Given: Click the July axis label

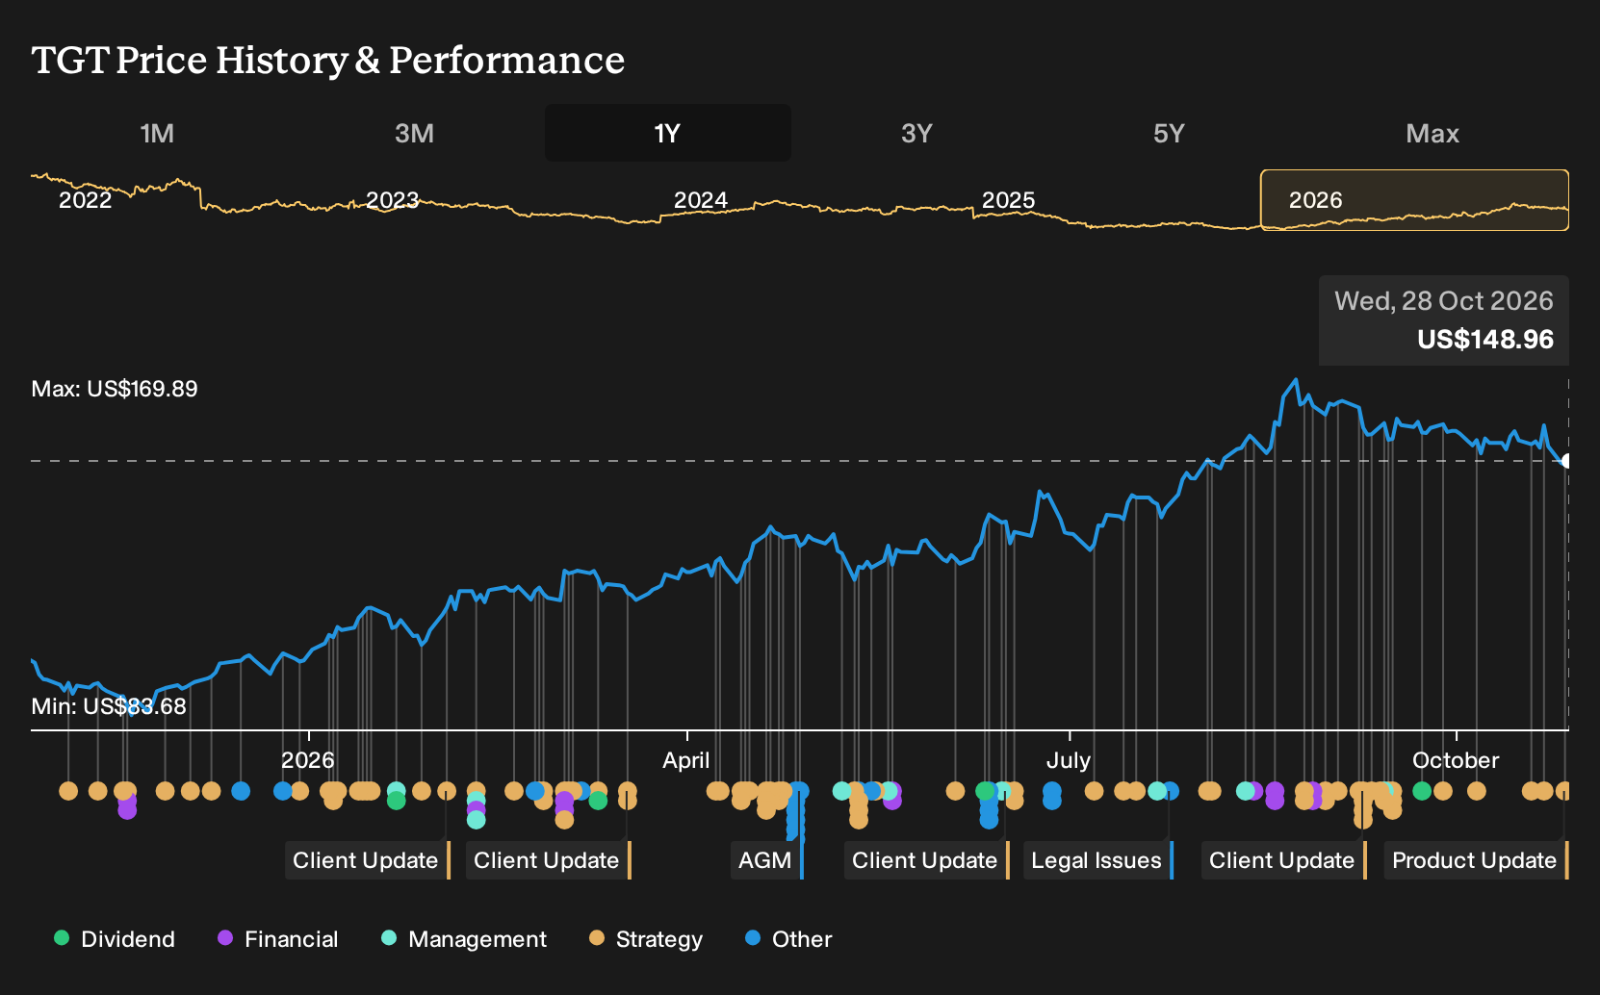Looking at the screenshot, I should coord(1069,760).
